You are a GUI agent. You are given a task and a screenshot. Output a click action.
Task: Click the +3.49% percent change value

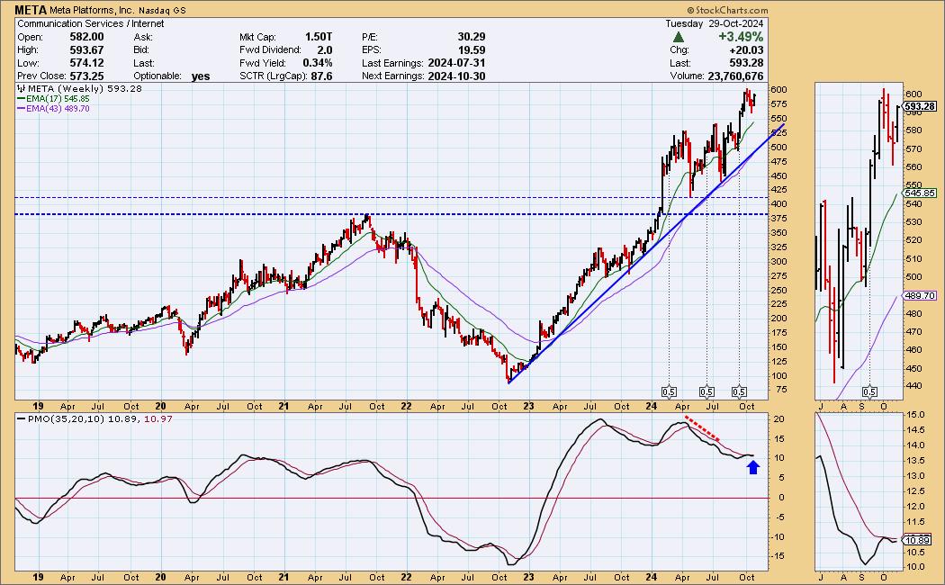point(741,37)
